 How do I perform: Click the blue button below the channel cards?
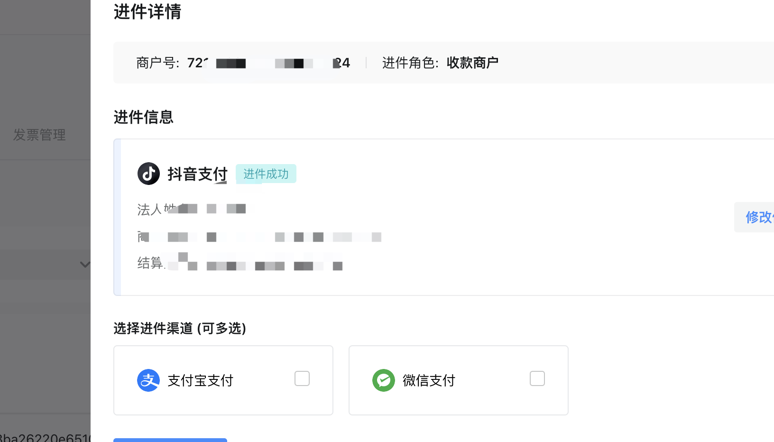click(170, 440)
